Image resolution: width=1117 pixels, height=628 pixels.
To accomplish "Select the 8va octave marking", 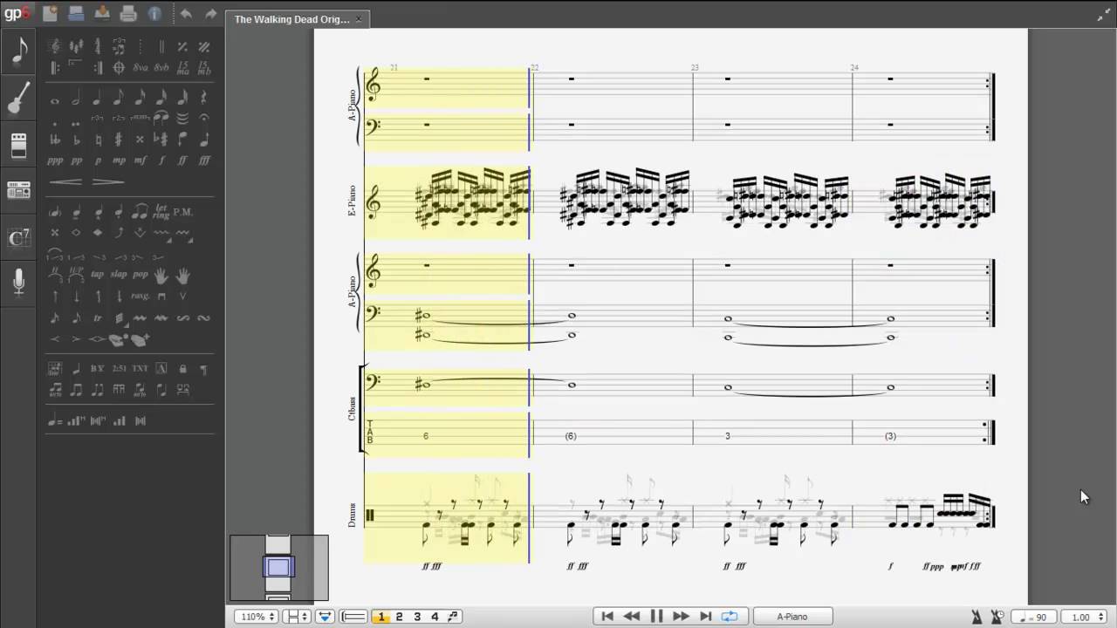I will pos(140,67).
